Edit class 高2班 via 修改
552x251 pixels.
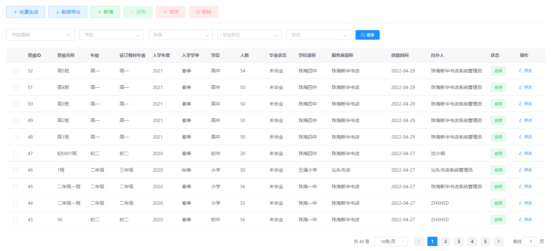point(525,120)
